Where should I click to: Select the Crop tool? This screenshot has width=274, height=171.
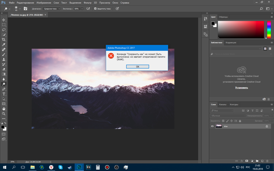coord(4,40)
